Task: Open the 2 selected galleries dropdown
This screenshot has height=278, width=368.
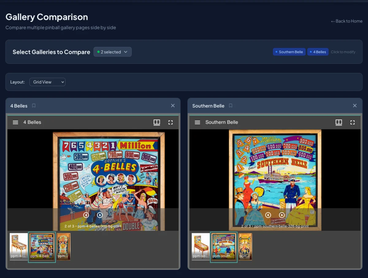Action: [x=112, y=52]
